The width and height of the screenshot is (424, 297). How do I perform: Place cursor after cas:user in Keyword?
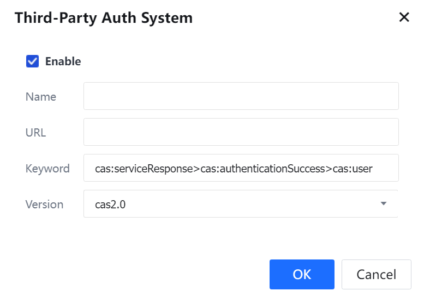pyautogui.click(x=374, y=169)
